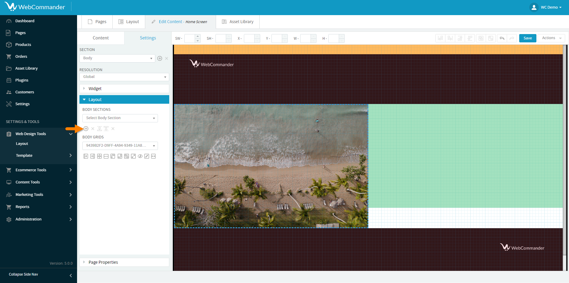Switch to the Content tab

click(100, 38)
